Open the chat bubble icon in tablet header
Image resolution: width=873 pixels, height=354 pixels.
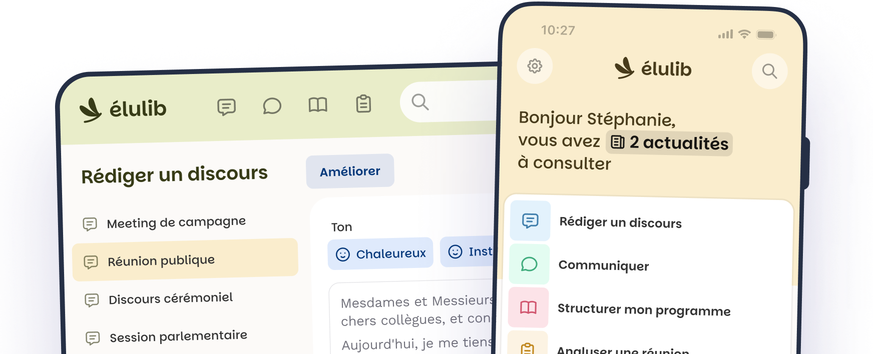[x=272, y=106]
